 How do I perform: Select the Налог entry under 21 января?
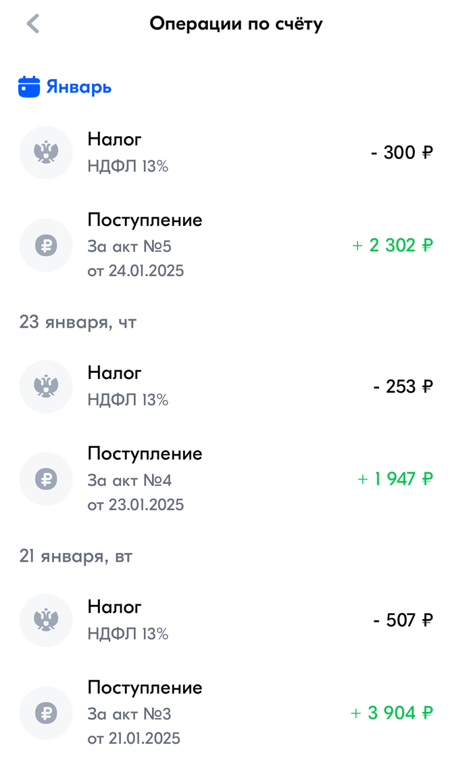[115, 607]
